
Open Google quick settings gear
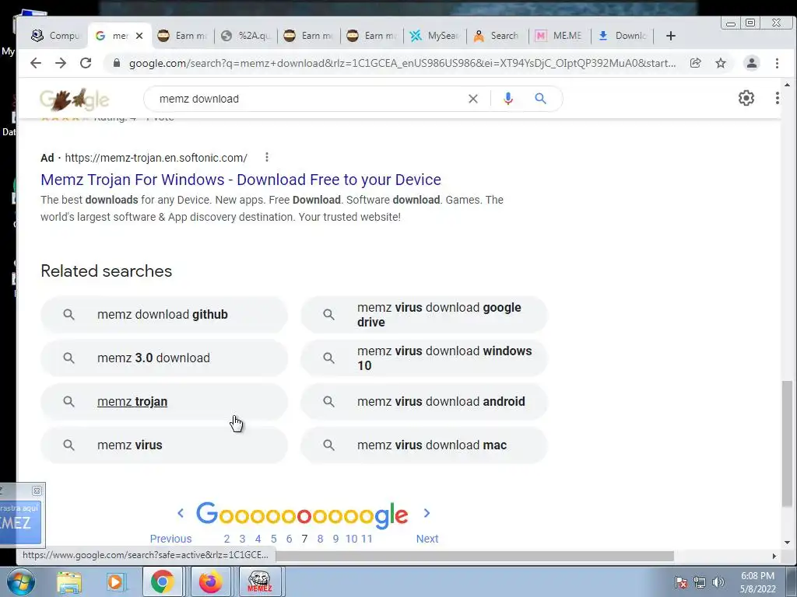click(746, 98)
